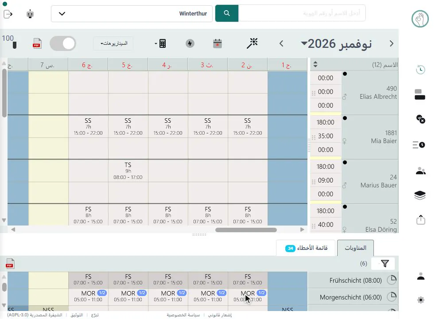Click the lightning bolt icon

tap(190, 43)
